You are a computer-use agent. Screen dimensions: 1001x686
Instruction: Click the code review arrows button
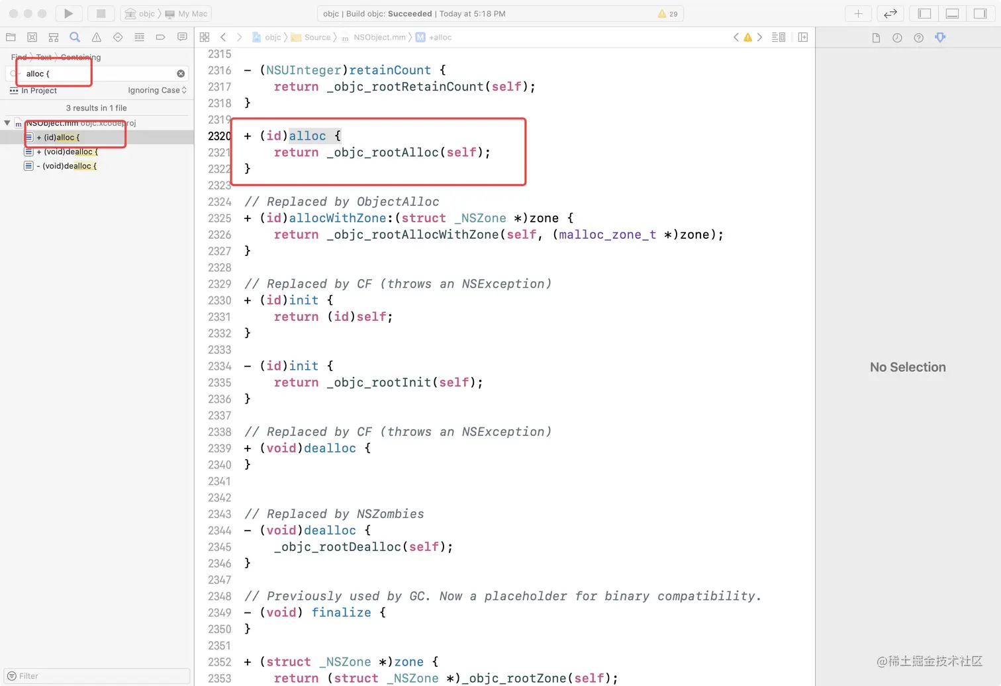[890, 13]
